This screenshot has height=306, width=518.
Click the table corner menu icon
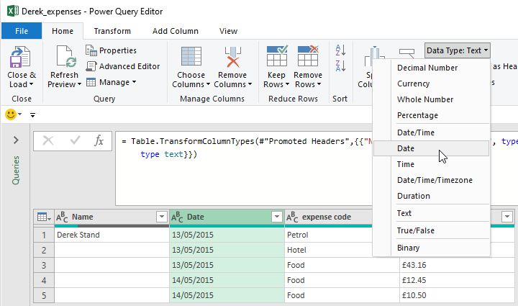click(x=44, y=217)
